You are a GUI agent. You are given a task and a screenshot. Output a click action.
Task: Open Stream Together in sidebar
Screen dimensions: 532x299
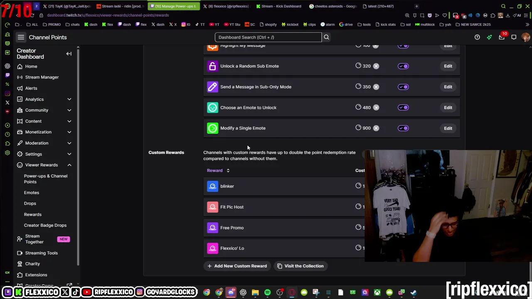tap(34, 239)
